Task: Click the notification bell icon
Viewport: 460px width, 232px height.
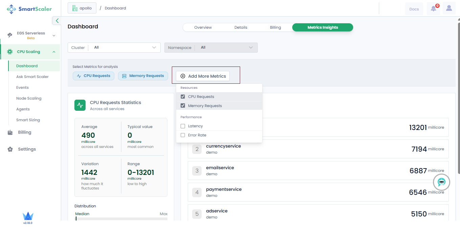Action: 433,9
